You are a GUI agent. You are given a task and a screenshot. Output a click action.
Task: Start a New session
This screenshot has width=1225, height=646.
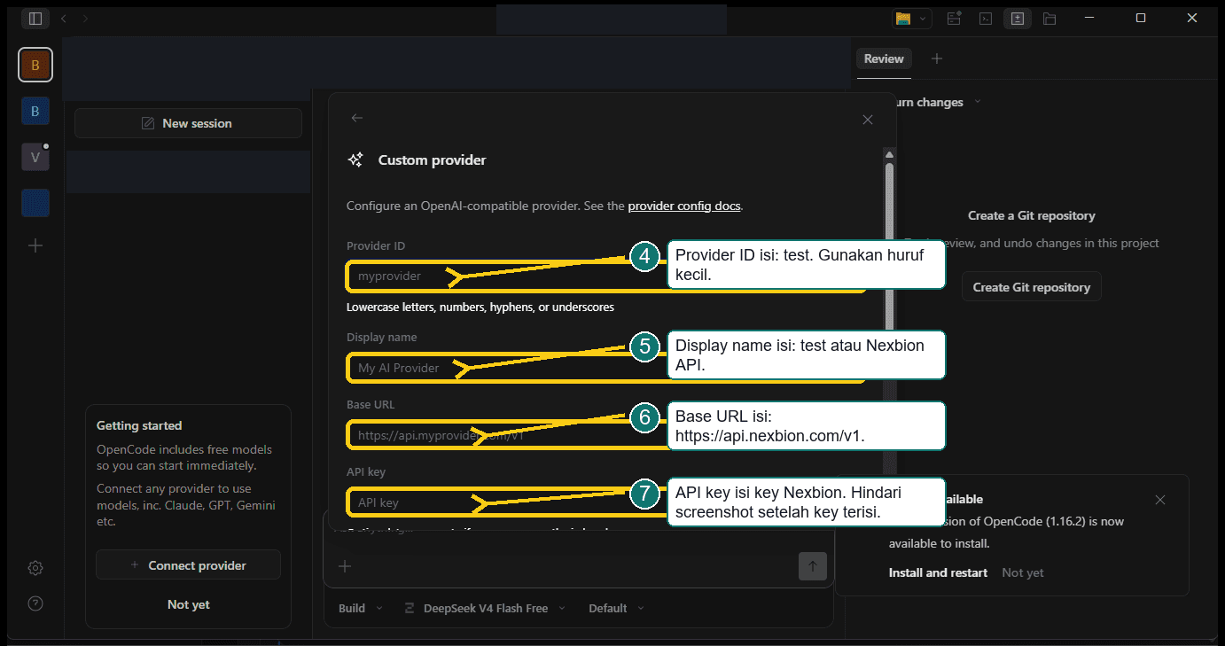188,123
